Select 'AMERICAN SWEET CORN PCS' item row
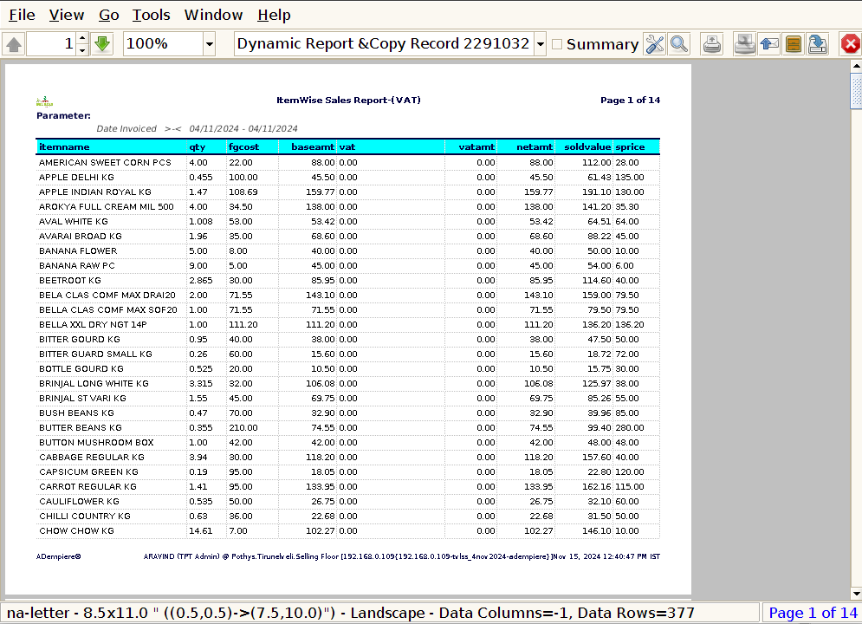The height and width of the screenshot is (624, 862). click(x=348, y=163)
